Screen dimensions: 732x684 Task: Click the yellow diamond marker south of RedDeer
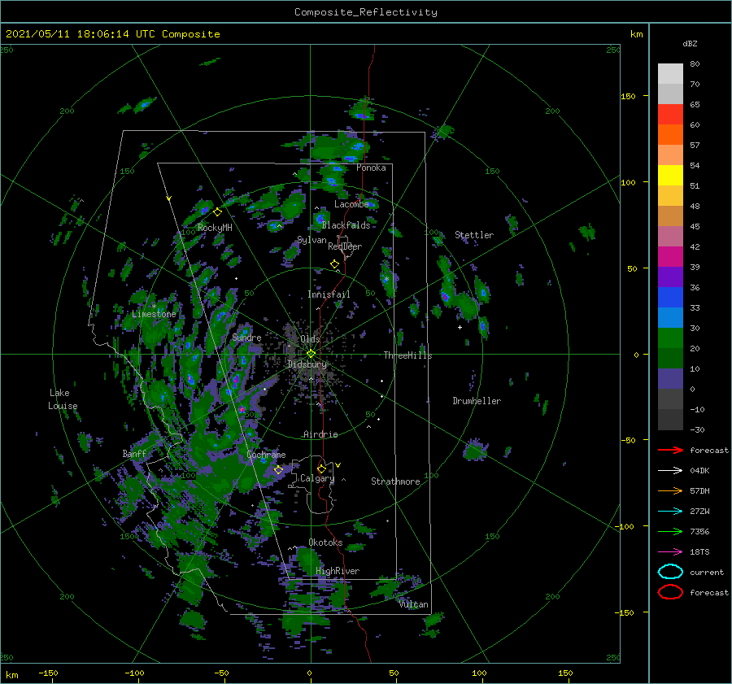click(x=334, y=264)
